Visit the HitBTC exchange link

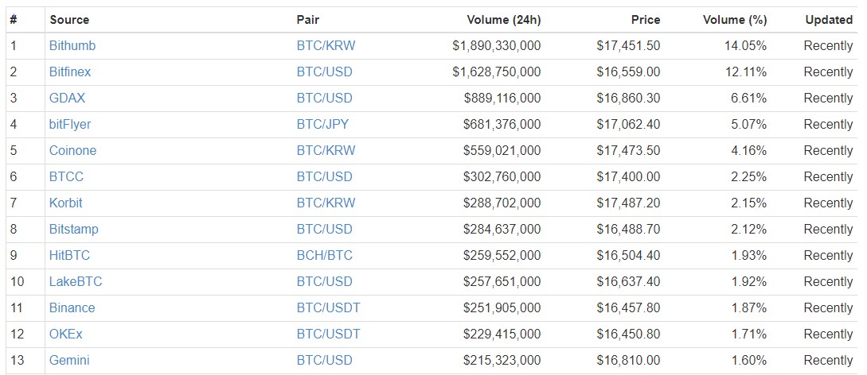tap(71, 256)
